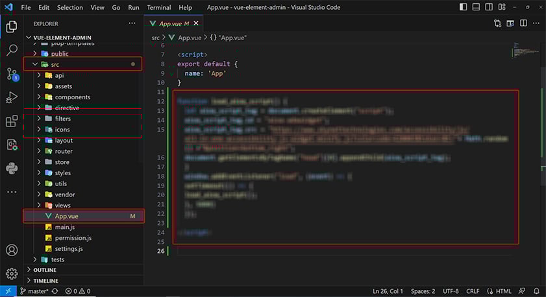
Task: Click CRLF end of line setting
Action: click(x=473, y=291)
